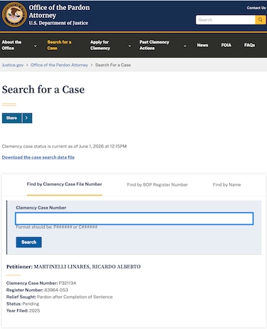Click petitioner name MARTINELLI LINARES, RICARDO ALBERTO
The image size is (267, 329).
pos(87,266)
